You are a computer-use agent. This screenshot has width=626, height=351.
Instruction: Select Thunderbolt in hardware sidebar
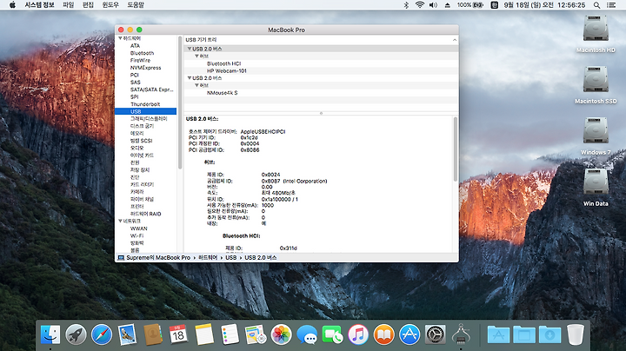click(145, 104)
